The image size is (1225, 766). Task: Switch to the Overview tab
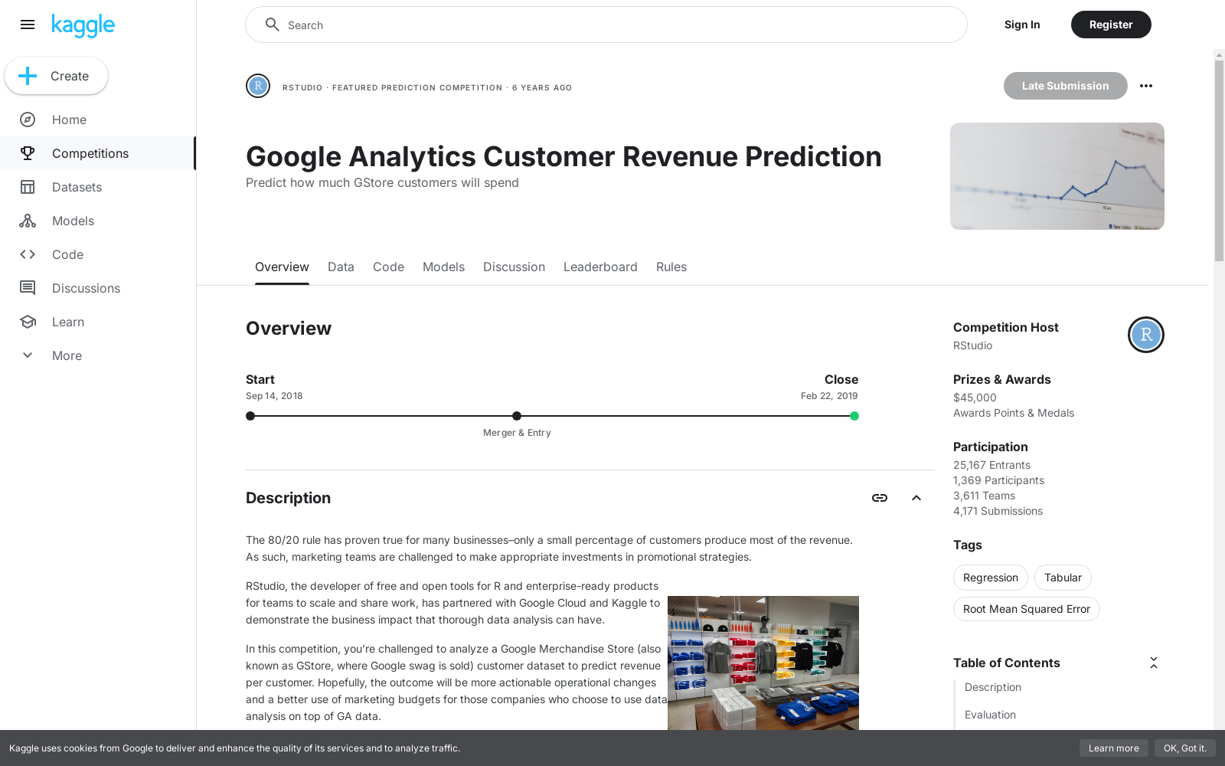point(282,267)
